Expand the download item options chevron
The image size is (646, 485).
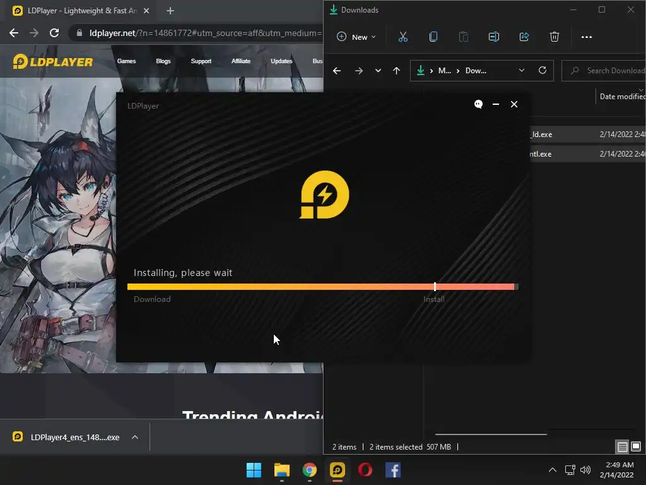135,437
